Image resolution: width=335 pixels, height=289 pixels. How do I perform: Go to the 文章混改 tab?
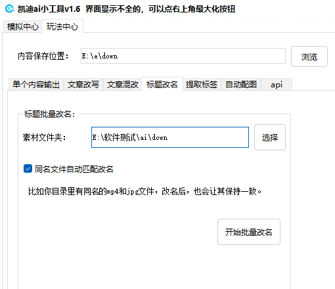[123, 84]
